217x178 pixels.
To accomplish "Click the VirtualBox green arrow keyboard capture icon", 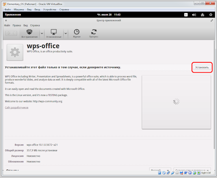I will coord(199,173).
